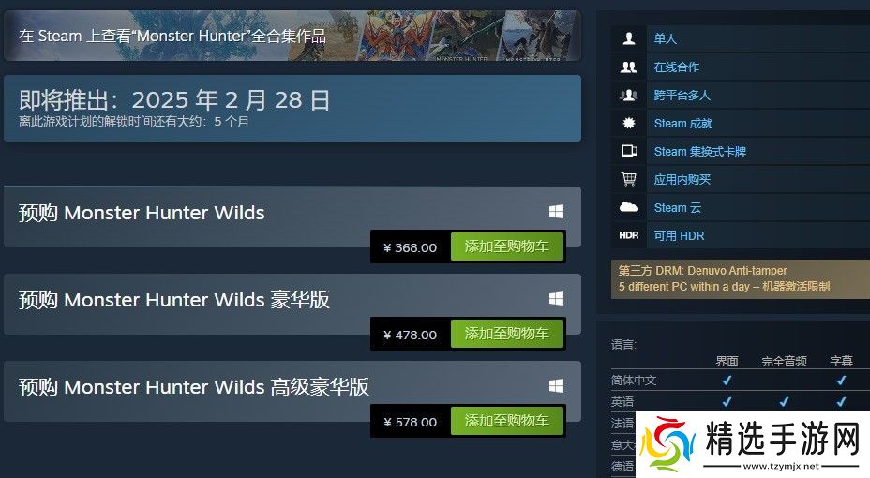Add ¥368.00 standard edition to cart

(x=507, y=246)
